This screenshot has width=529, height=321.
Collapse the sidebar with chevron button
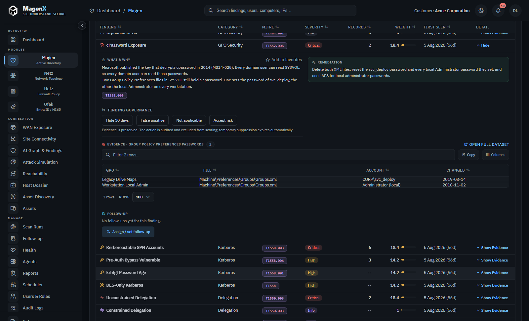coord(82,25)
